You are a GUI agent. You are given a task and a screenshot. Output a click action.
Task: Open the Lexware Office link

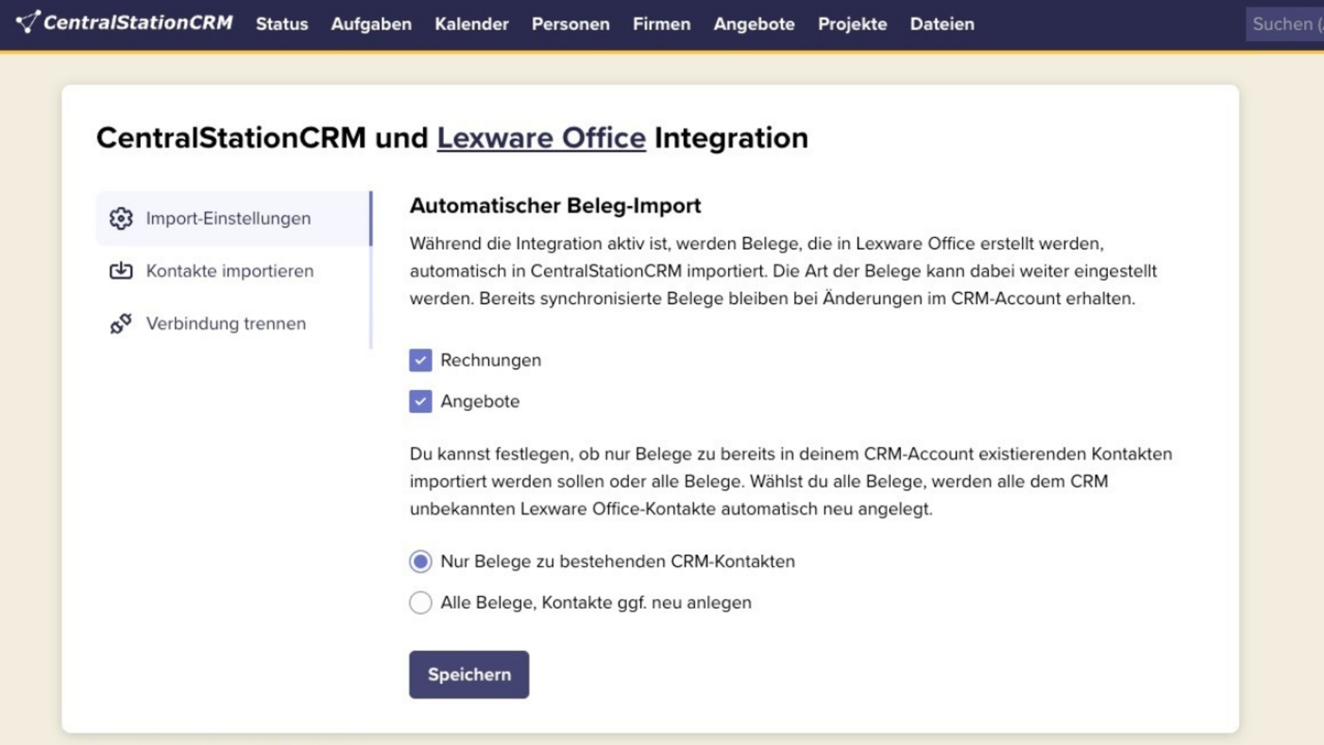(x=541, y=138)
